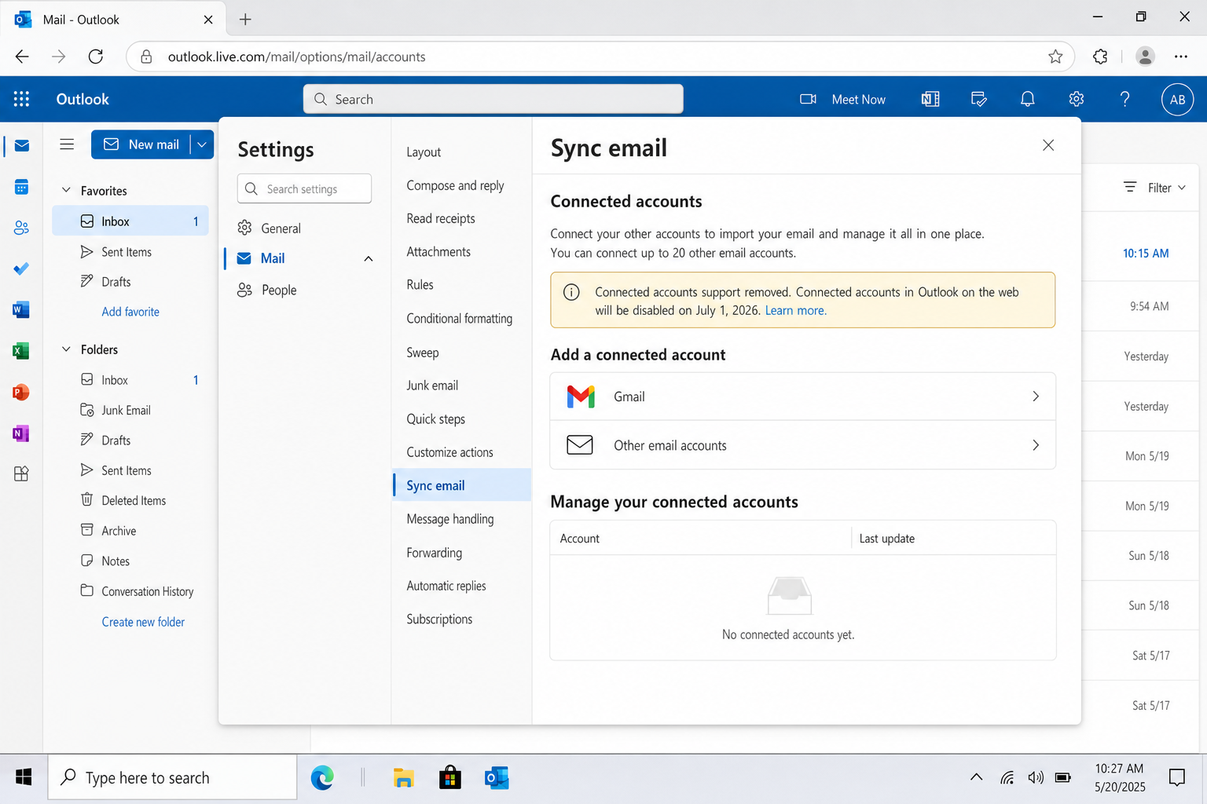Close the Settings dialog
Image resolution: width=1207 pixels, height=804 pixels.
click(1047, 145)
